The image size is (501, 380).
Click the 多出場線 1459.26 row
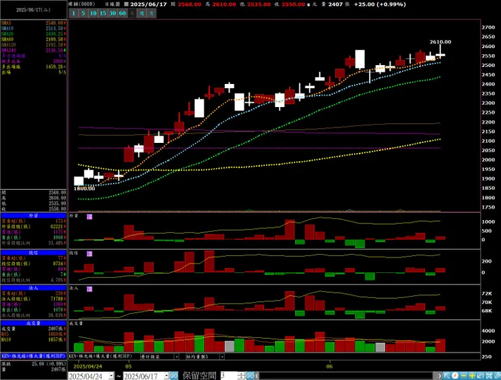coord(34,67)
